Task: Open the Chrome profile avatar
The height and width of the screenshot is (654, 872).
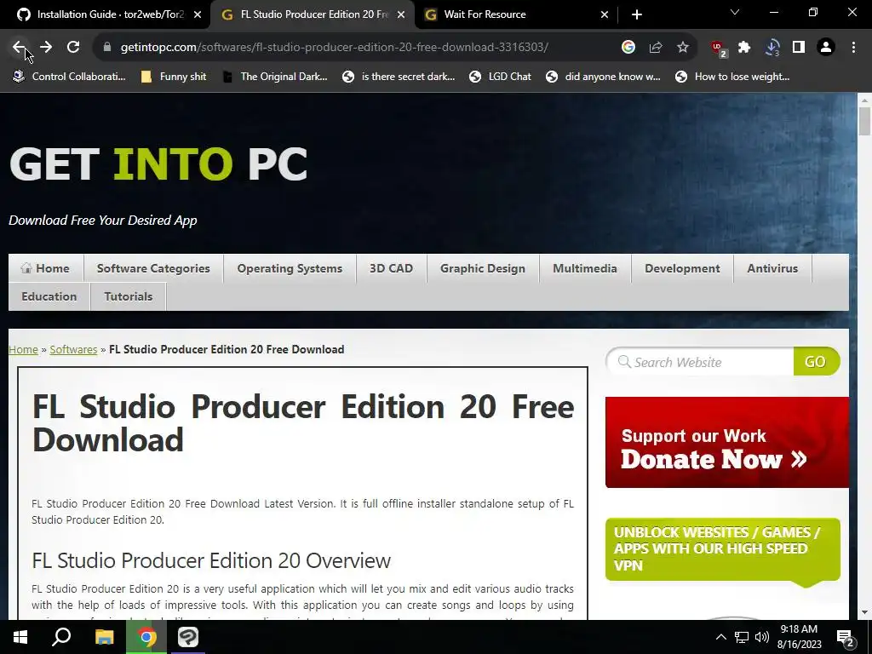Action: 826,48
